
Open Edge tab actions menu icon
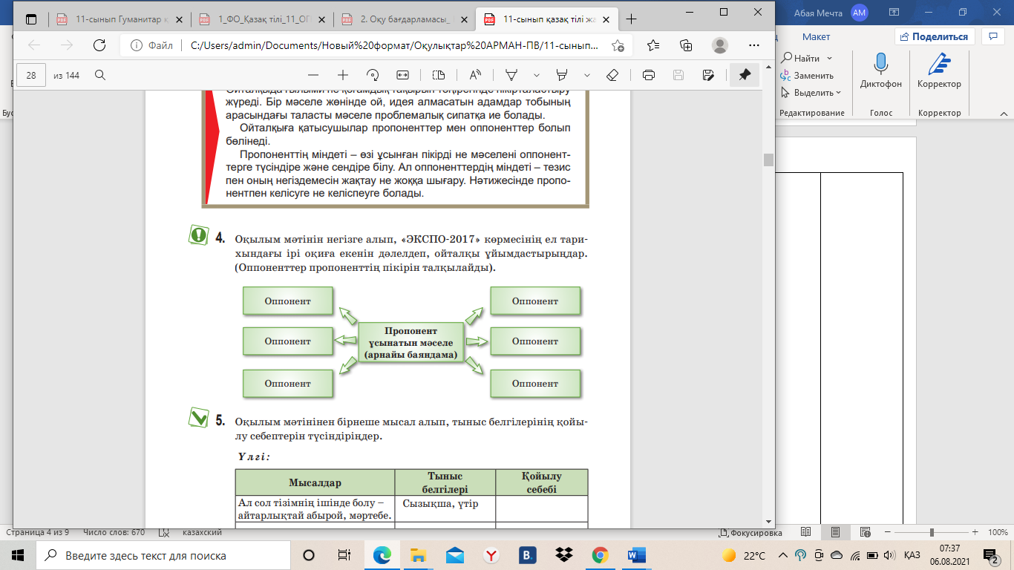click(x=31, y=19)
